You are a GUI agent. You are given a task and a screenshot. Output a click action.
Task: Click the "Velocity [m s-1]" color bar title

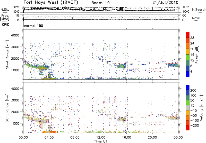[201, 108]
